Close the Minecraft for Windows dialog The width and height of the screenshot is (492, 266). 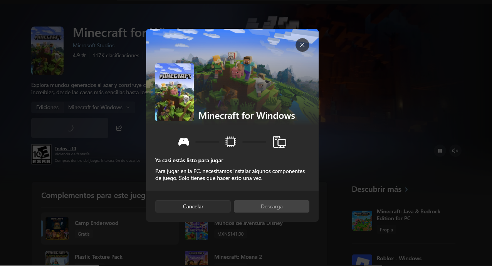pos(302,45)
